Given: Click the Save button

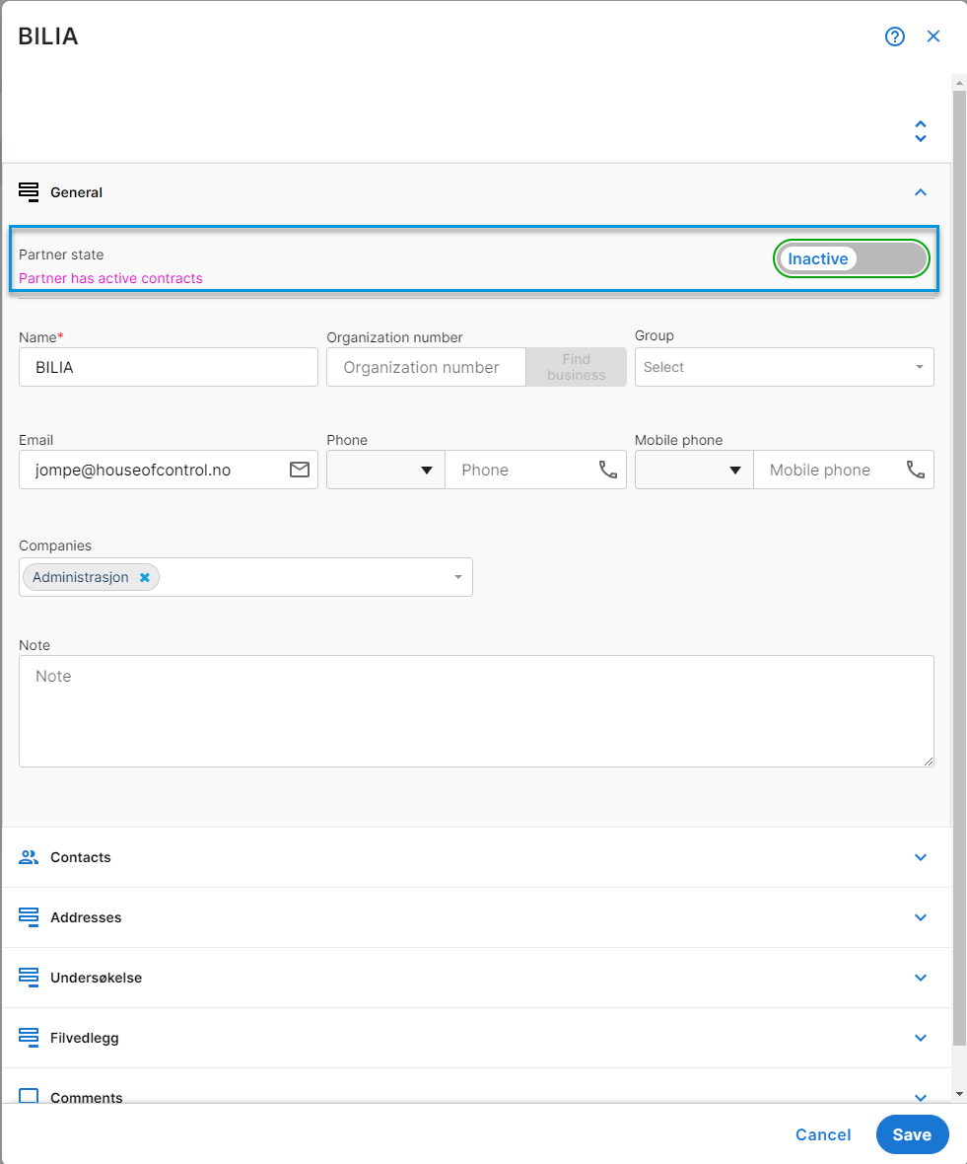Looking at the screenshot, I should click(912, 1134).
